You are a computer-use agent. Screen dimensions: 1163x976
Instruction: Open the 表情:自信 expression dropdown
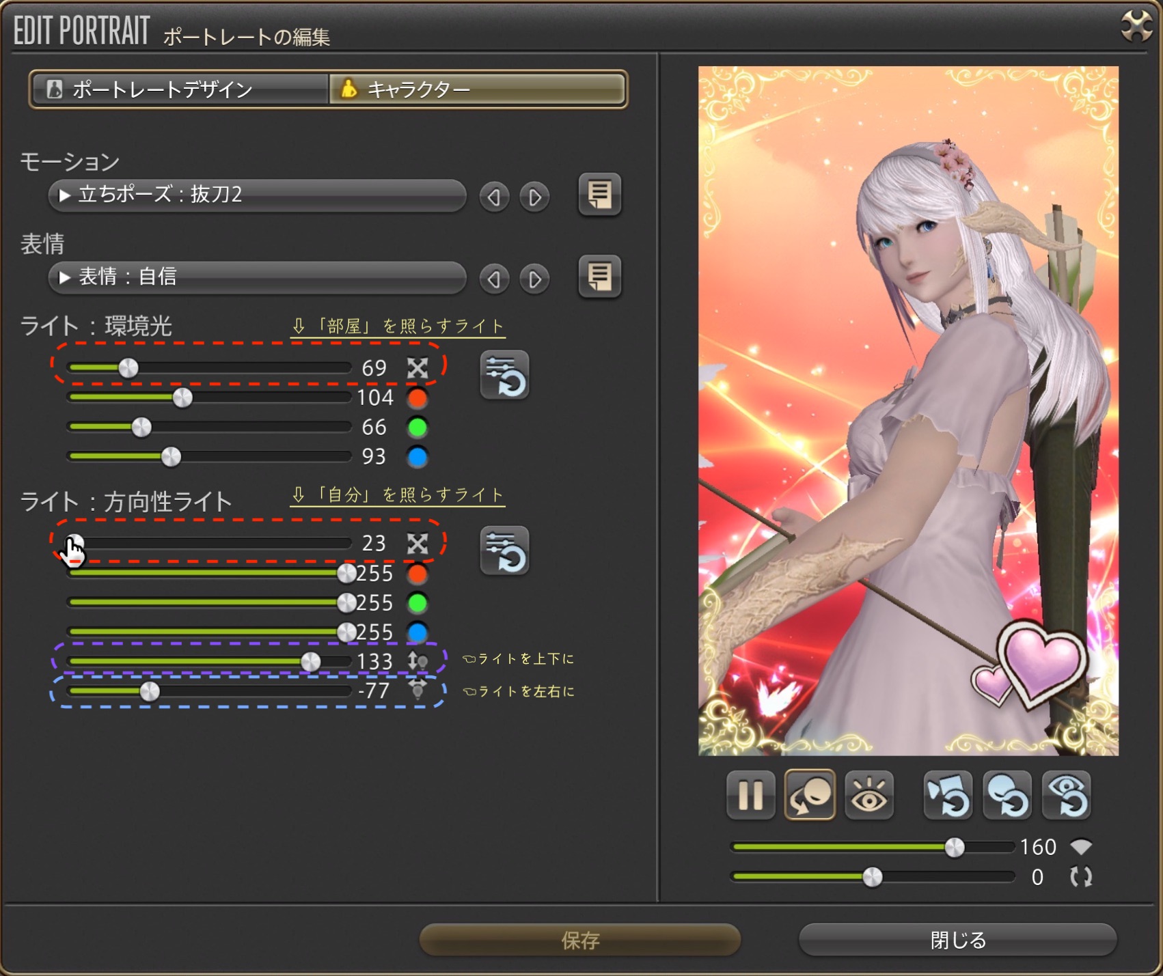click(x=257, y=277)
